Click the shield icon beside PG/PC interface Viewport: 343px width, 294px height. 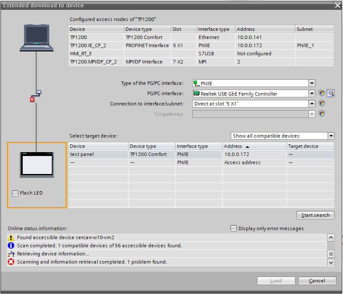(322, 93)
